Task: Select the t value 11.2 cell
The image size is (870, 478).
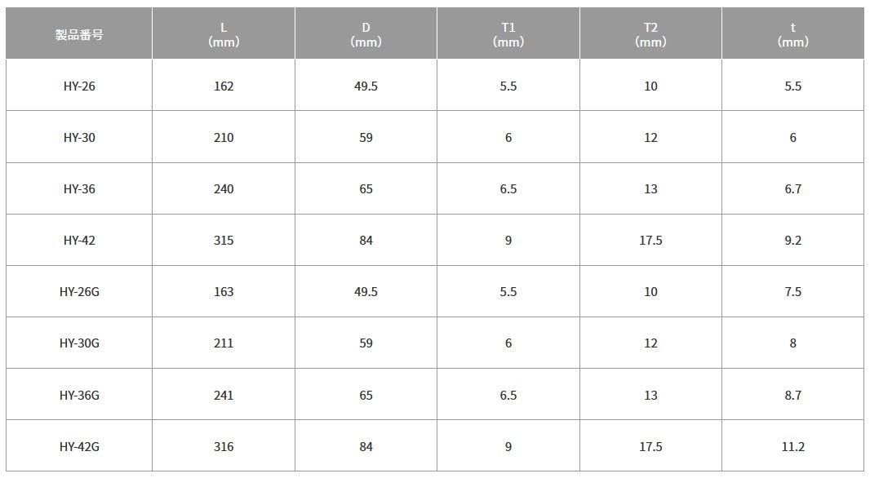Action: tap(792, 446)
